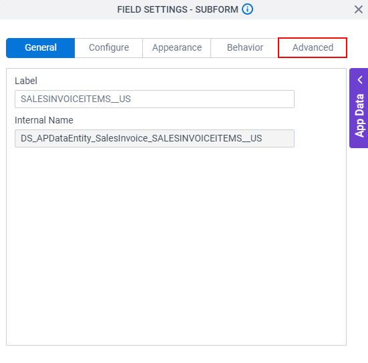Click the left-pointing arrow above App Data
This screenshot has height=363, width=368.
(360, 79)
